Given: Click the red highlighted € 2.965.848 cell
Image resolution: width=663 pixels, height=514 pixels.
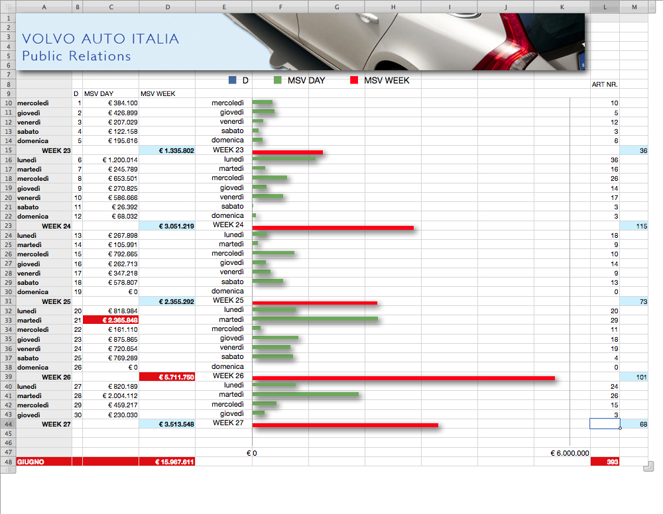Looking at the screenshot, I should point(111,320).
